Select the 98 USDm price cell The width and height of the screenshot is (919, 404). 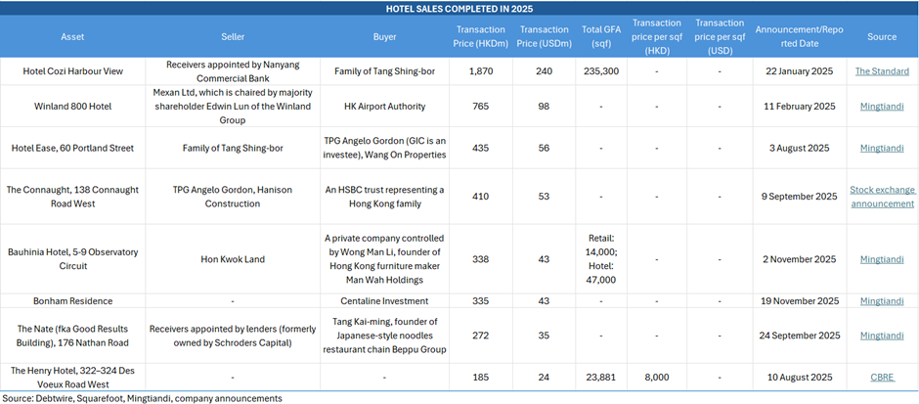point(544,106)
